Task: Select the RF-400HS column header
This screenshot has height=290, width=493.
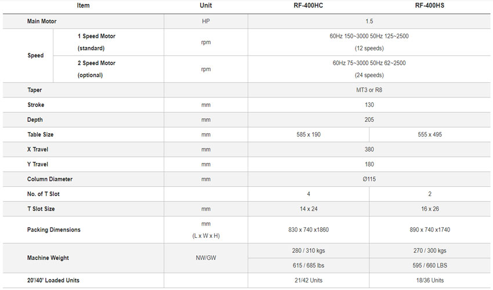Action: (x=430, y=6)
